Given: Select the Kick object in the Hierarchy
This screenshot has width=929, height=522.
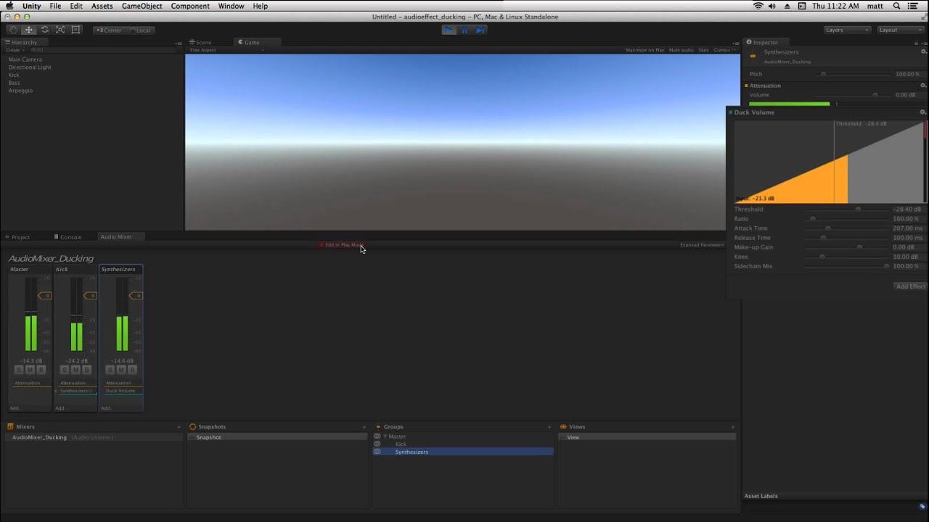Looking at the screenshot, I should pyautogui.click(x=14, y=75).
